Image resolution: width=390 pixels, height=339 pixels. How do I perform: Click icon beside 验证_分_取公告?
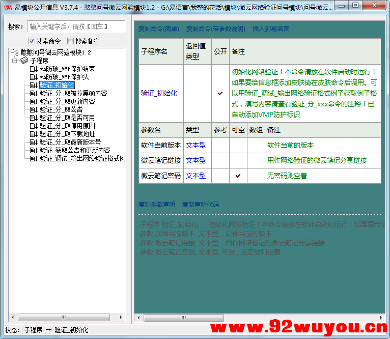[x=33, y=109]
